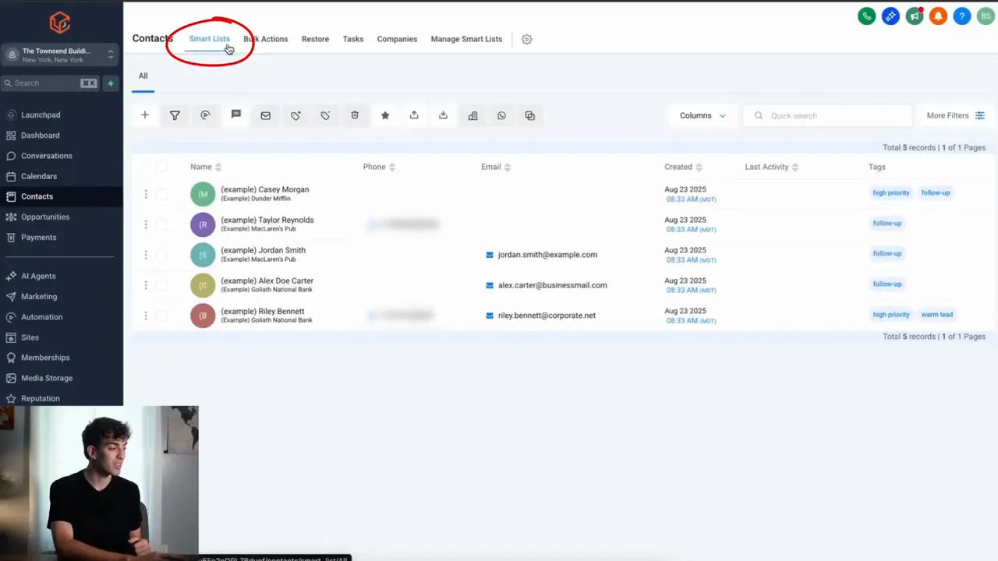
Task: Open the filter icon in contacts toolbar
Action: tap(175, 115)
